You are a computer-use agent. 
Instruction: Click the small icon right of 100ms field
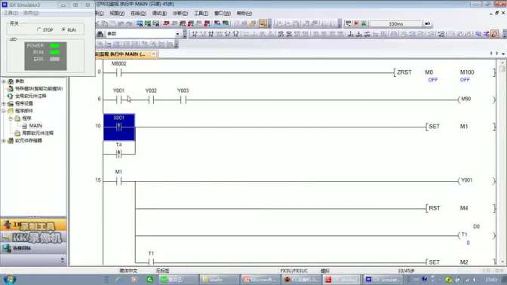pyautogui.click(x=428, y=23)
